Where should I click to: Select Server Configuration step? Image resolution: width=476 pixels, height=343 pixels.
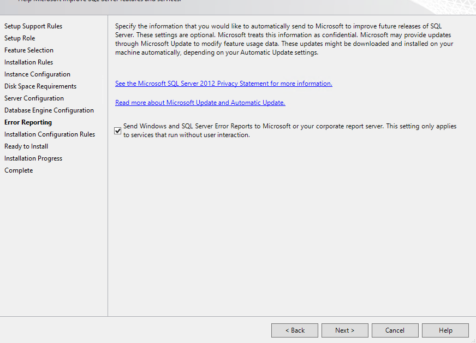(34, 98)
